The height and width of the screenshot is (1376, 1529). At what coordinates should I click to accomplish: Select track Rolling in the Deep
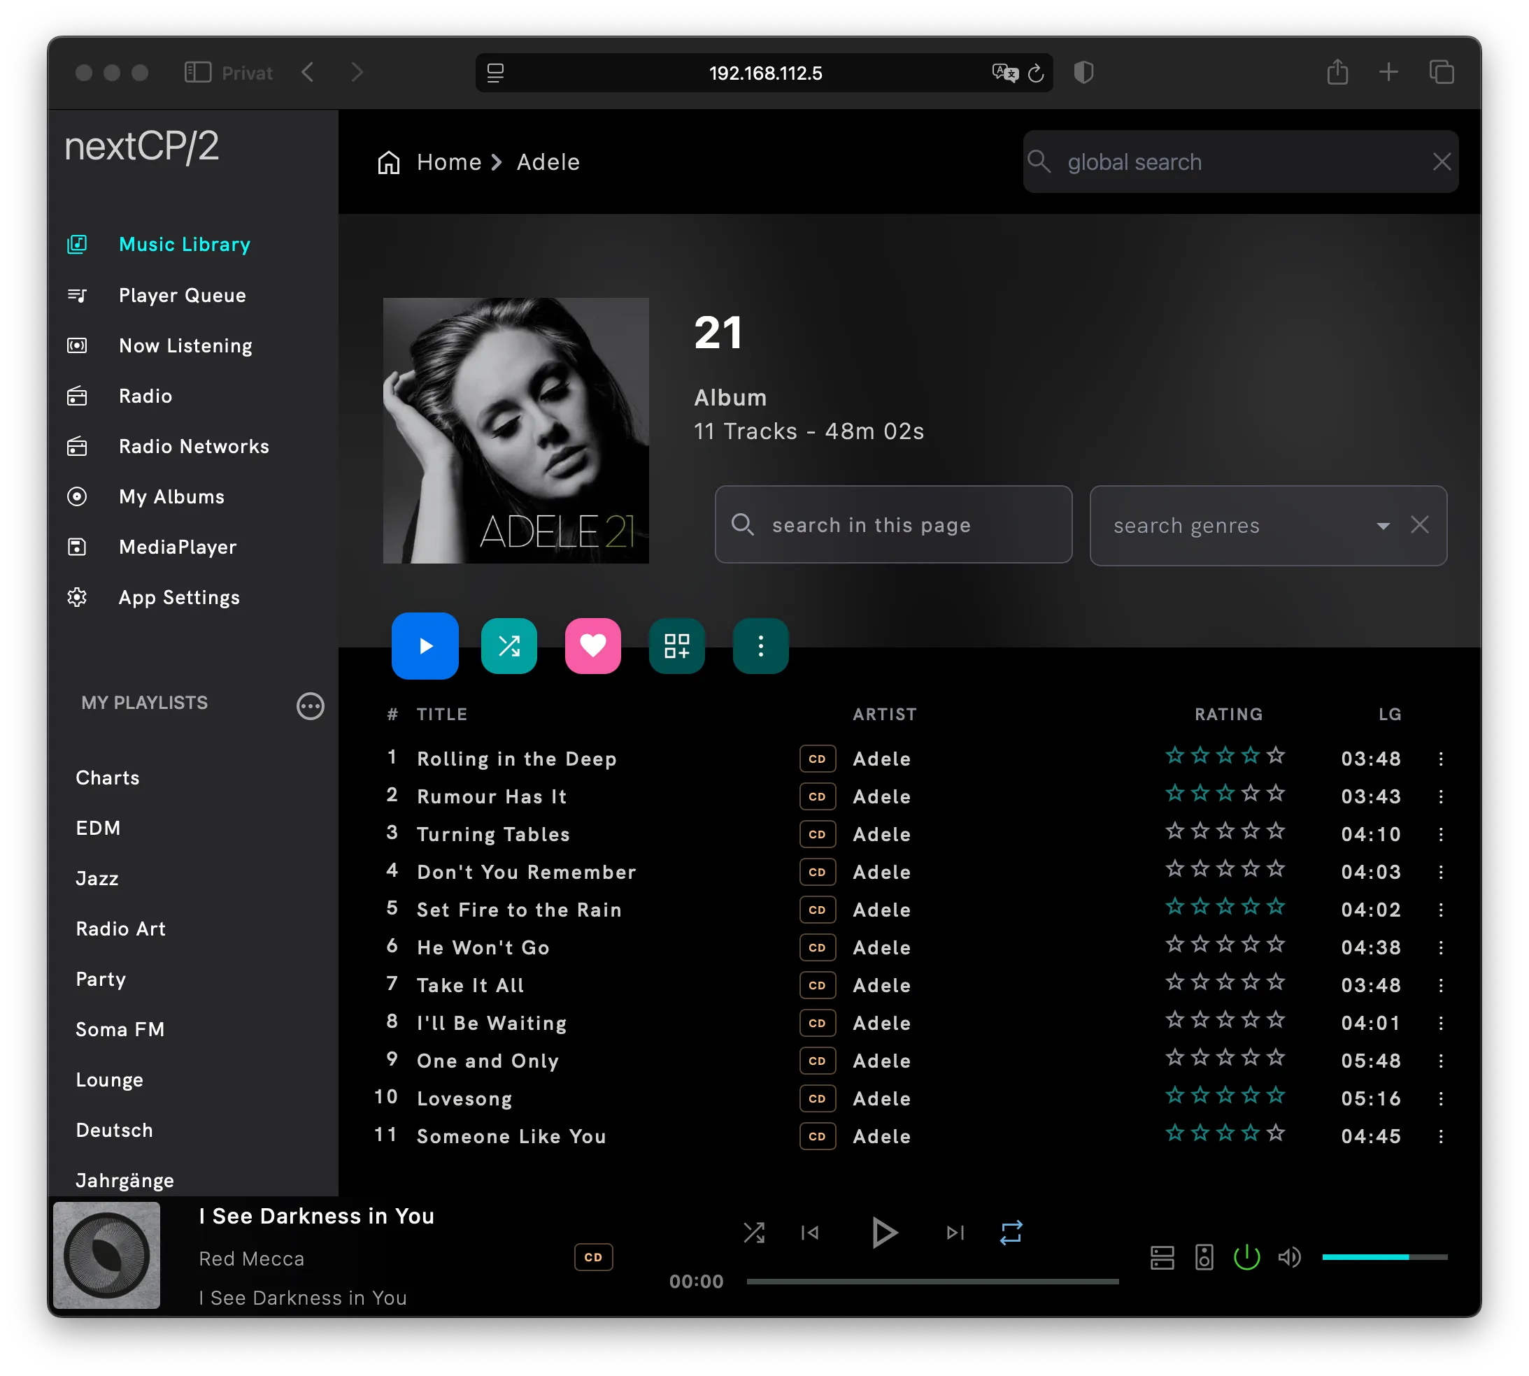(x=516, y=759)
